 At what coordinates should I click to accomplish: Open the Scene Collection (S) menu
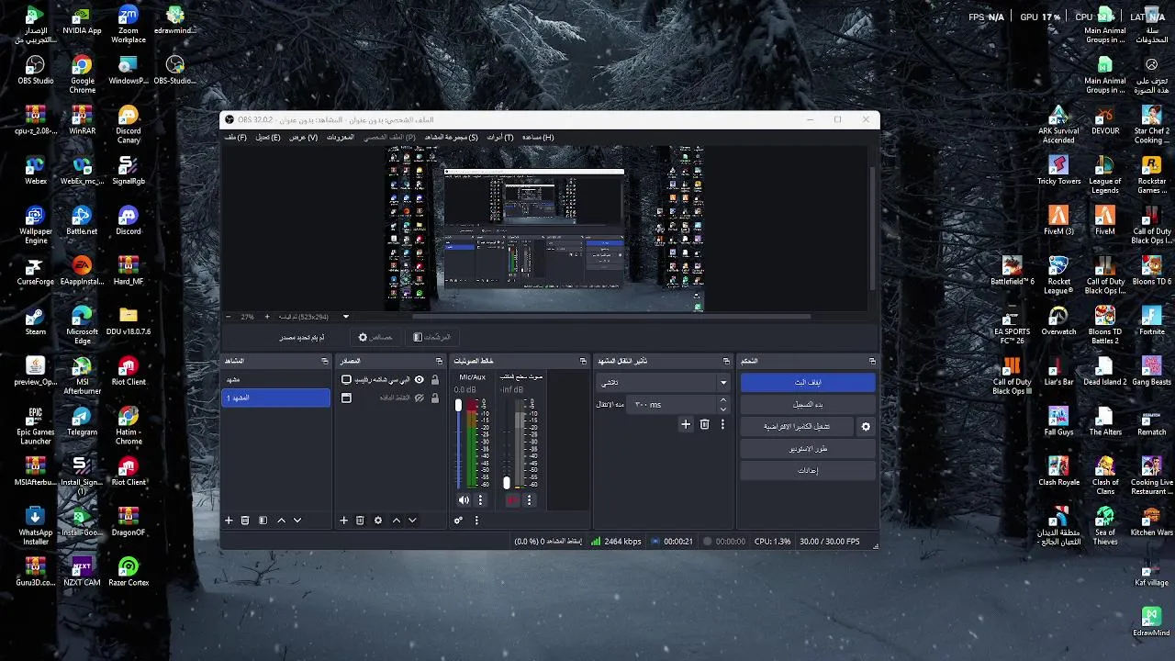[x=452, y=137]
